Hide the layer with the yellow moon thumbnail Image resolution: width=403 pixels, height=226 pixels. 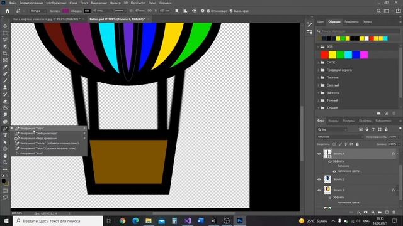(x=319, y=190)
